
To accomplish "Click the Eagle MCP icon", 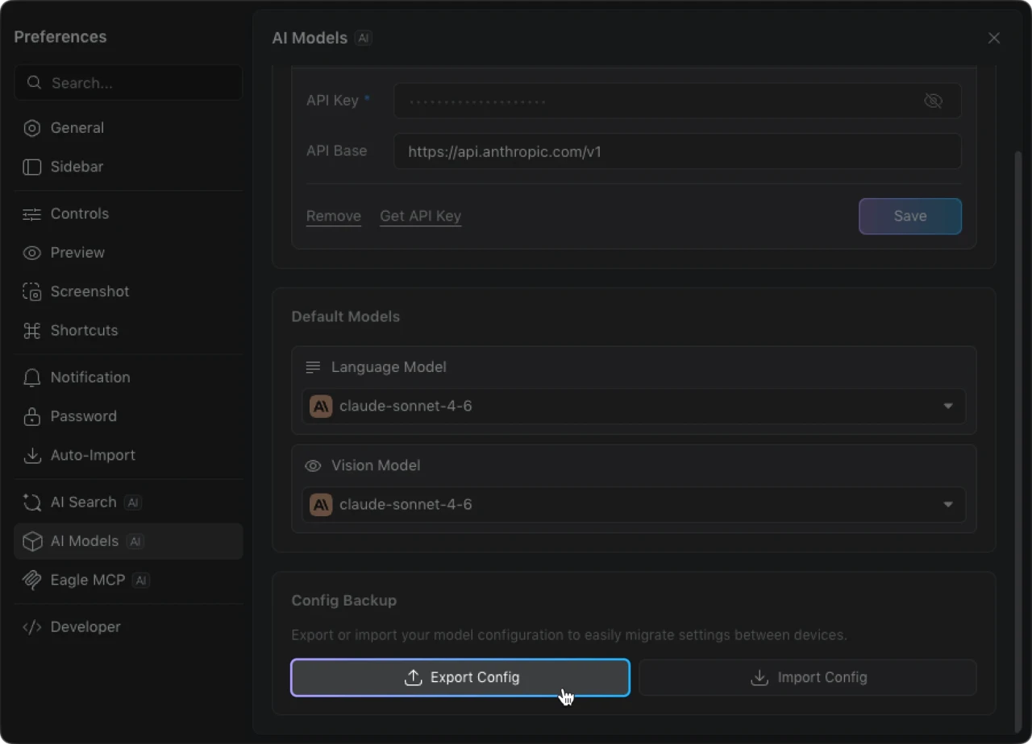I will [x=32, y=580].
